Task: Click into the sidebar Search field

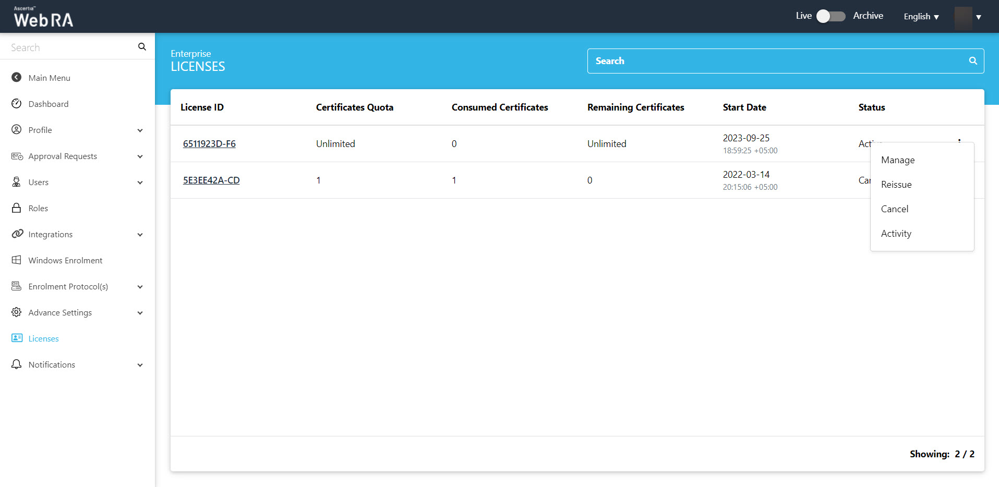Action: pyautogui.click(x=70, y=47)
